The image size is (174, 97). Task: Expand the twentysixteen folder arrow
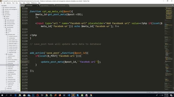click(x=4, y=25)
